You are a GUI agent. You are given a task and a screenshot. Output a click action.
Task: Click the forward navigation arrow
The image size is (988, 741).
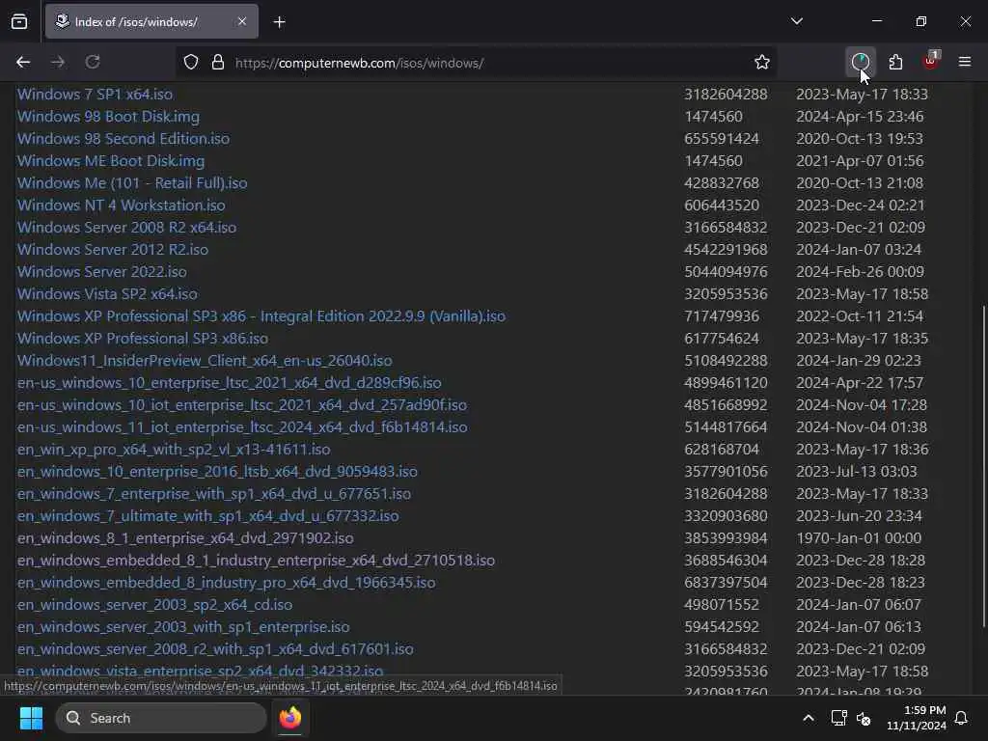(x=58, y=63)
